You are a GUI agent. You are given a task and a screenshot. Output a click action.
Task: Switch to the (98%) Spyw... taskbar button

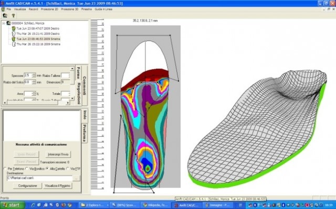[x=125, y=205]
